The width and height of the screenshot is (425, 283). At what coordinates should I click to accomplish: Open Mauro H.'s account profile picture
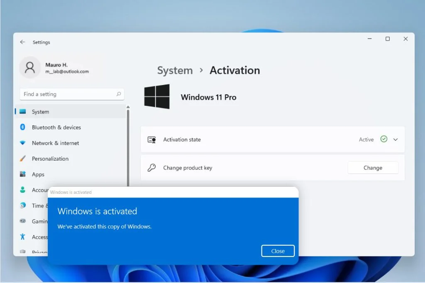tap(29, 67)
